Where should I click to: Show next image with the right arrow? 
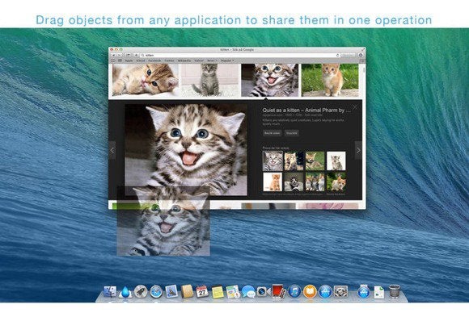[x=358, y=150]
